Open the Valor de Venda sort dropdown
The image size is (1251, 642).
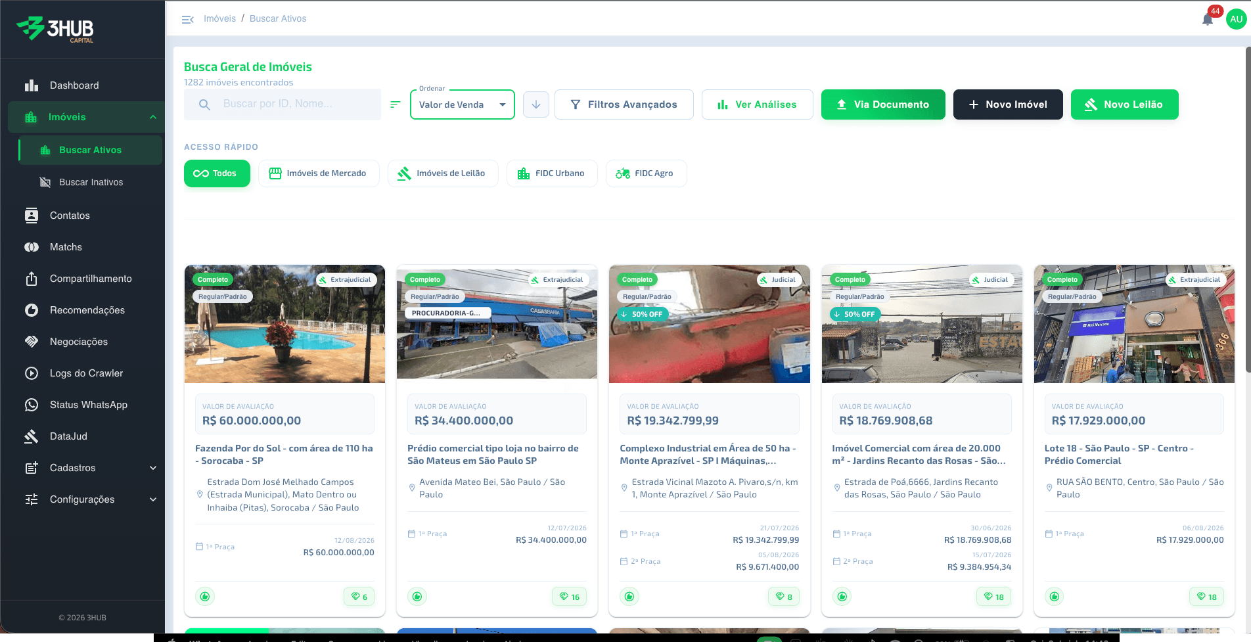(x=463, y=104)
